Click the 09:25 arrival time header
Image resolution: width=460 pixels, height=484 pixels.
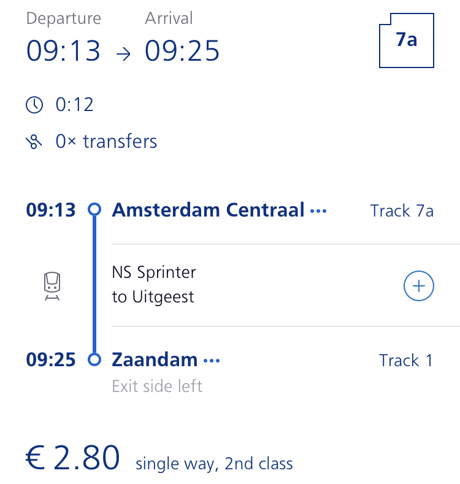click(x=182, y=51)
